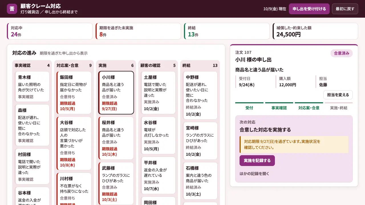Screen dimensions: 365x205
Task: Click the 期限を過ぎた未実施 8件 summary card
Action: pyautogui.click(x=138, y=31)
